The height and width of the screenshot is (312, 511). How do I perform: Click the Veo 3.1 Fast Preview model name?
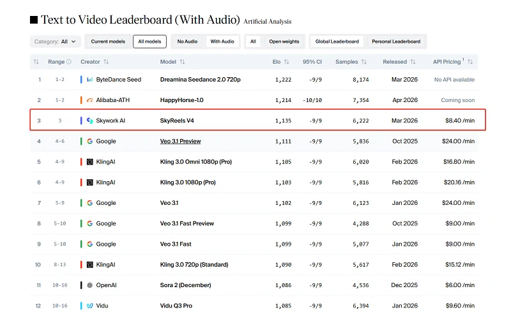187,223
